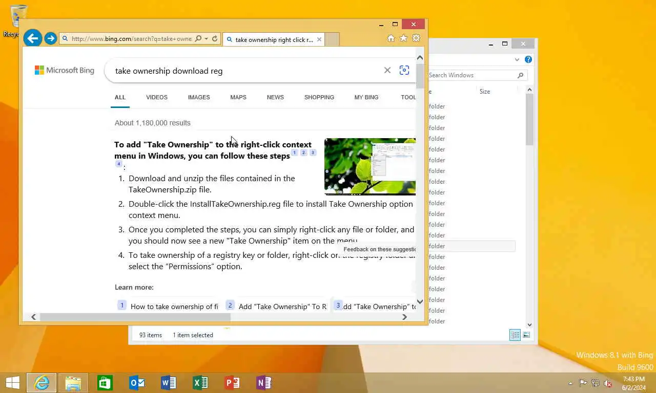Click horizontal scrollbar right arrow
Image resolution: width=656 pixels, height=393 pixels.
(x=404, y=317)
